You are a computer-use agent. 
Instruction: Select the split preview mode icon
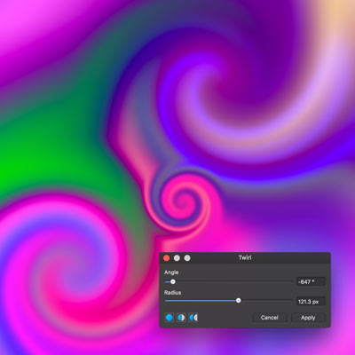181,318
